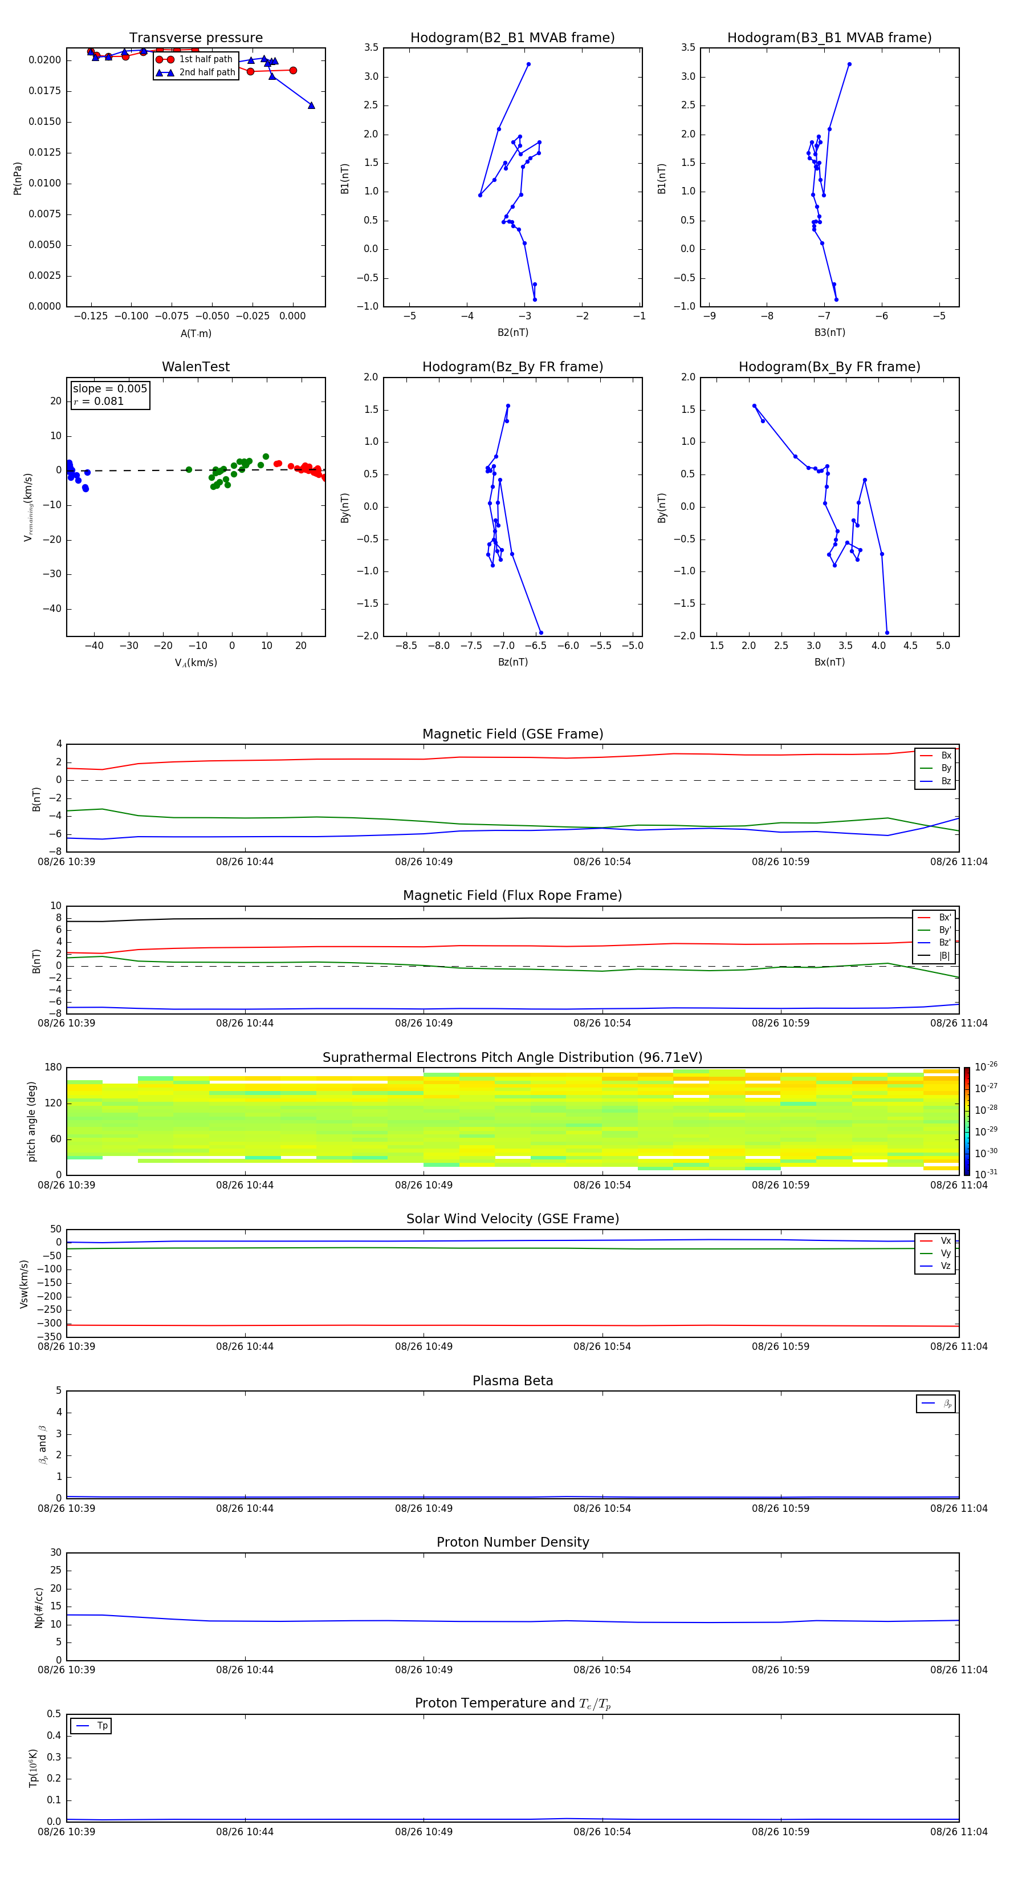Image resolution: width=1026 pixels, height=1882 pixels.
Task: Click the 'Proton Temperature and Te/Tp' title
Action: tap(512, 1703)
